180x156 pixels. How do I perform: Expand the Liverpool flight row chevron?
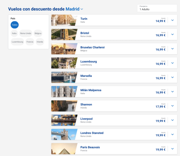pos(172,120)
